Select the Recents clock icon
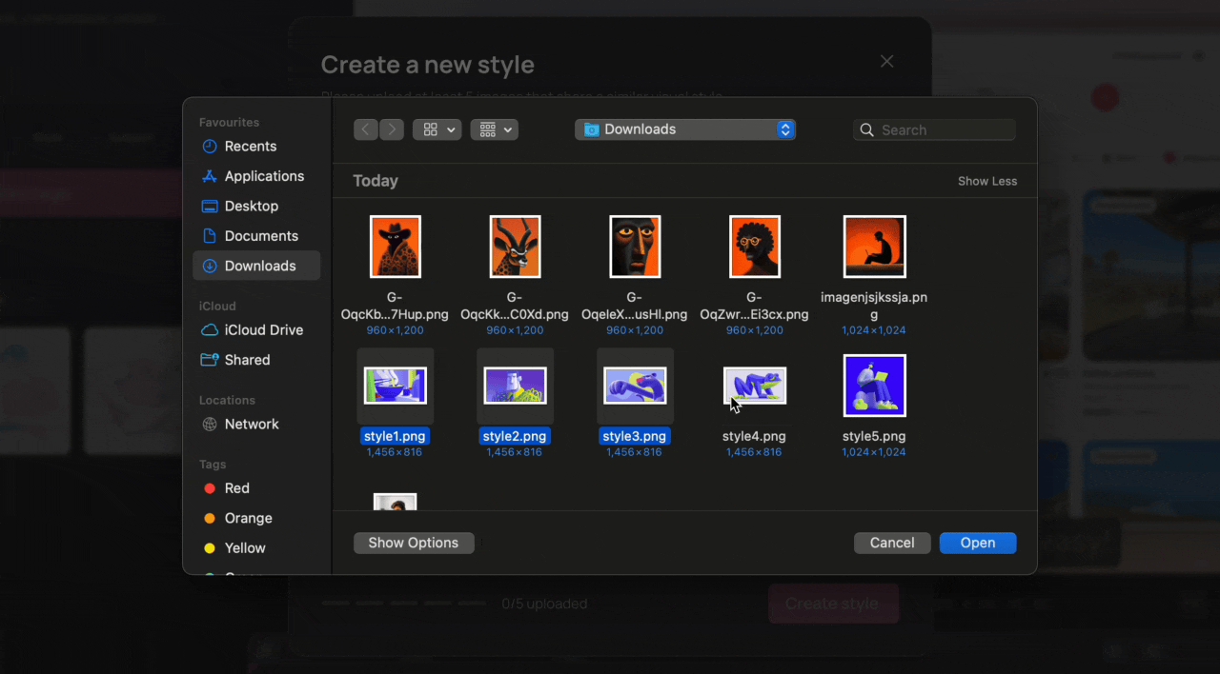This screenshot has width=1220, height=674. [211, 146]
